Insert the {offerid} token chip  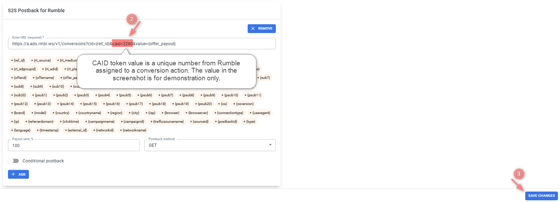point(19,78)
